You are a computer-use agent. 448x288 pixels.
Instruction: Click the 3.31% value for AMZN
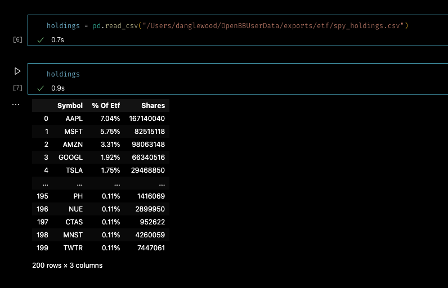(110, 145)
